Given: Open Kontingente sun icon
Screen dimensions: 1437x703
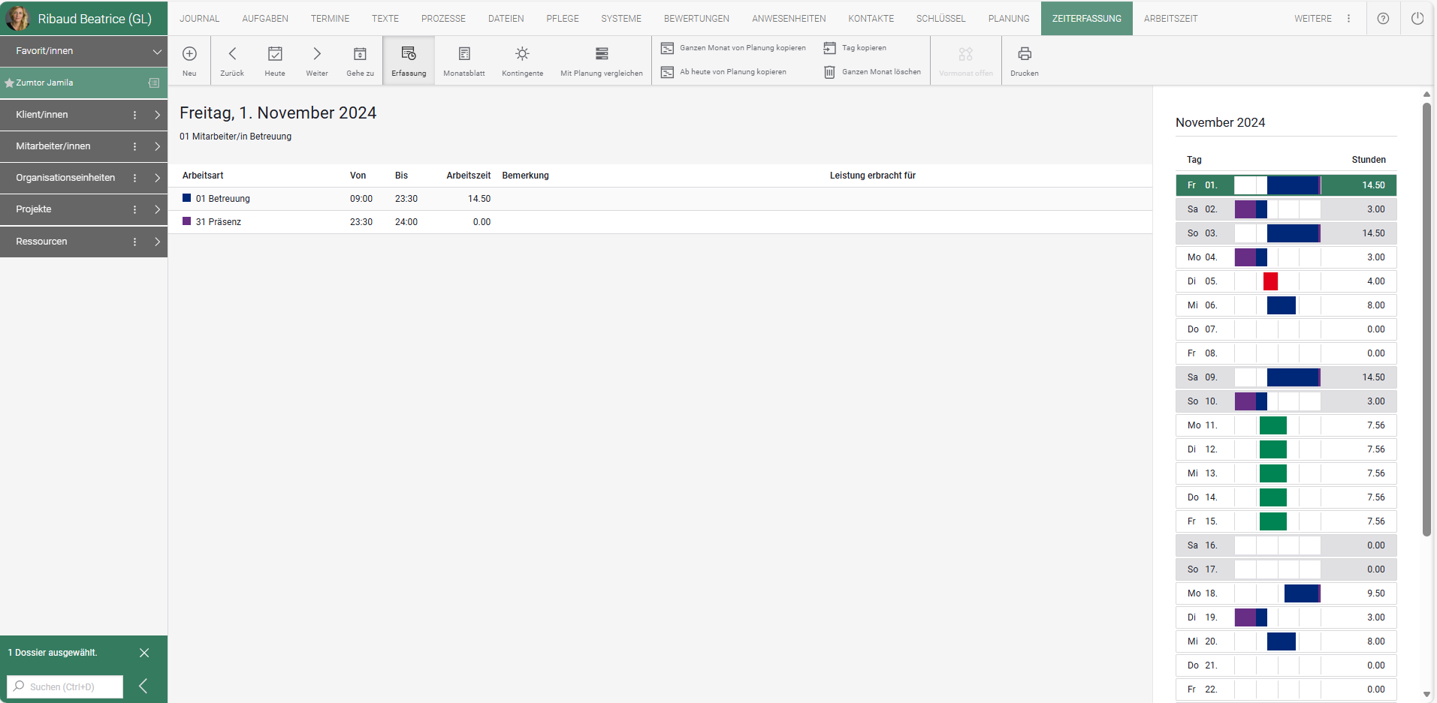Looking at the screenshot, I should coord(522,54).
